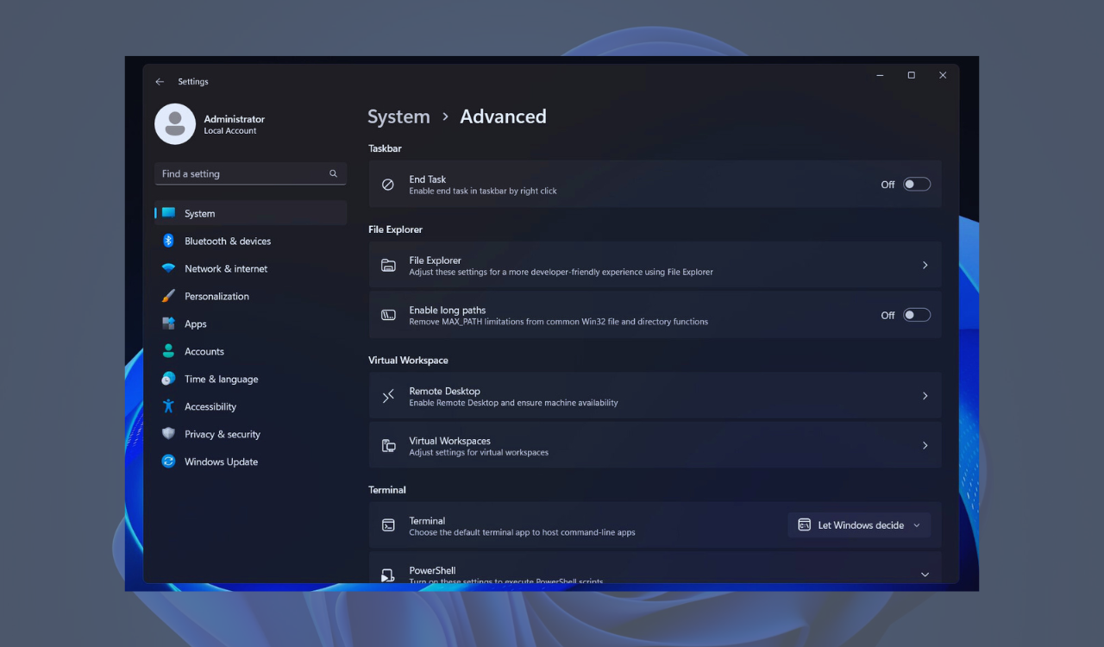Click the Terminal prompt icon
1104x647 pixels.
click(388, 525)
